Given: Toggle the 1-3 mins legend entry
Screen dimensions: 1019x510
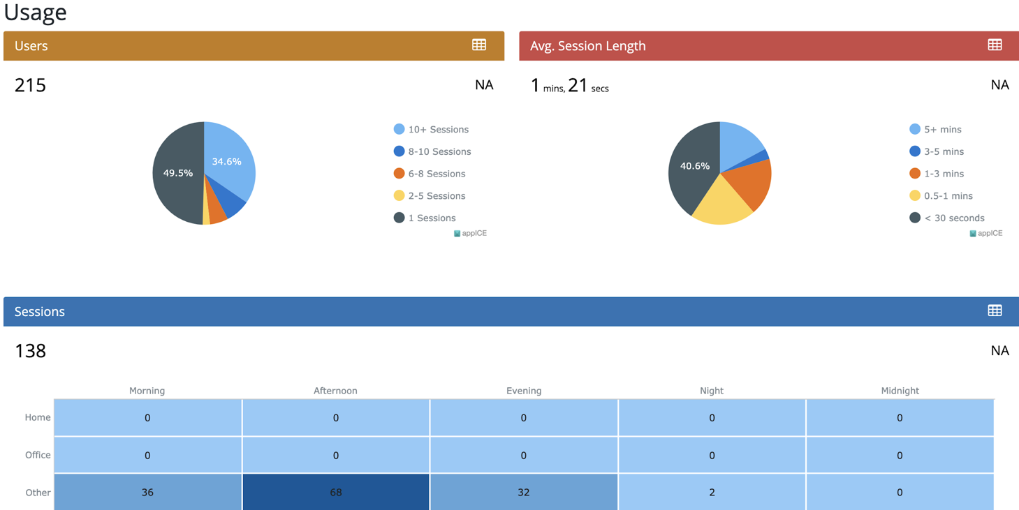Looking at the screenshot, I should (937, 174).
